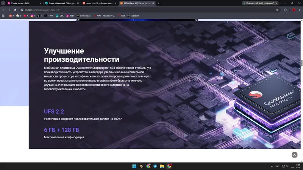
Task: Open the Speedtest bookmark
Action: pos(133,16)
